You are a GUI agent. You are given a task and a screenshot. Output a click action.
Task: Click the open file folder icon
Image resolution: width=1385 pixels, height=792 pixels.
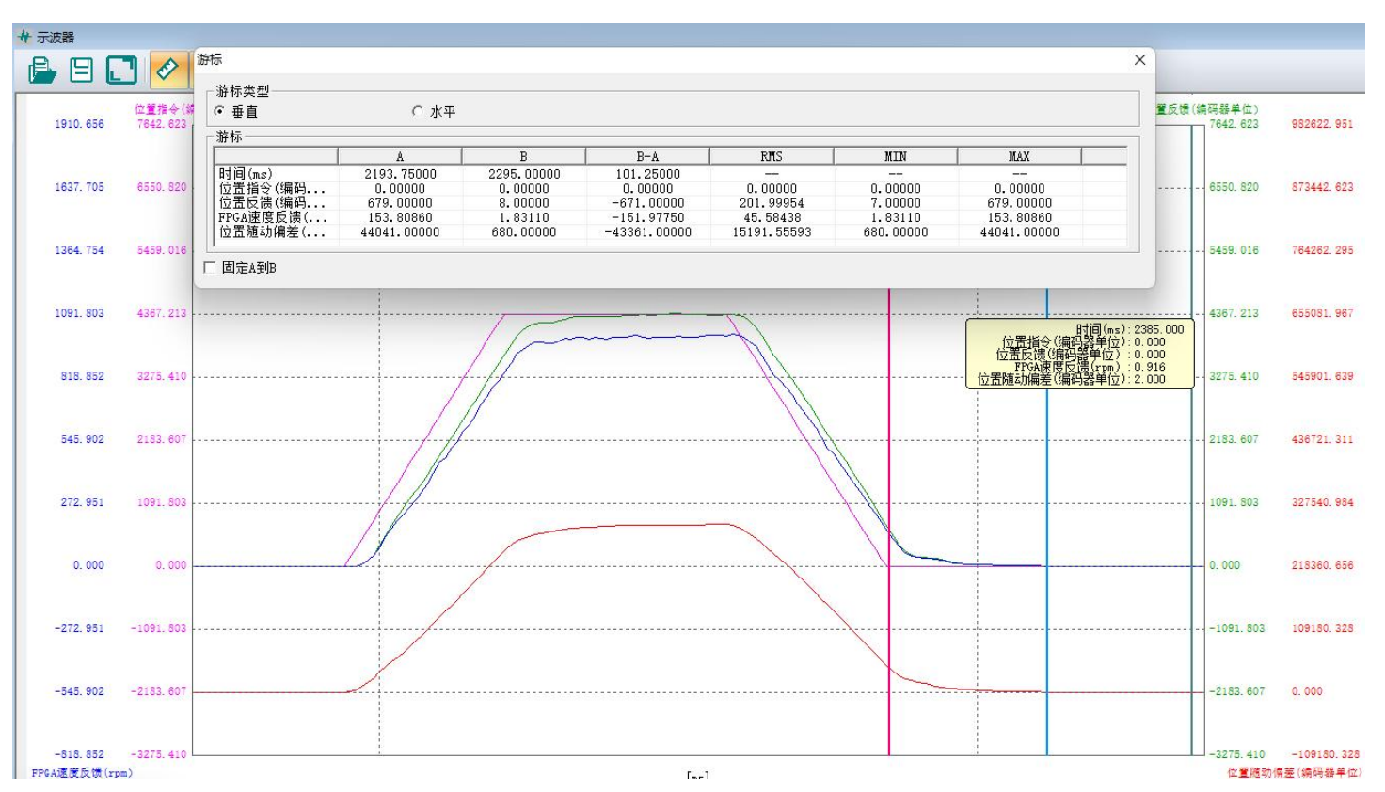pos(42,71)
